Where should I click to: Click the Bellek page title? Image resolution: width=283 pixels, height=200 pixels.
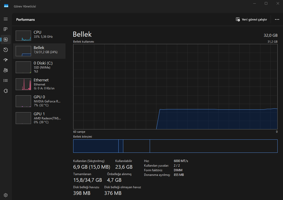(82, 34)
